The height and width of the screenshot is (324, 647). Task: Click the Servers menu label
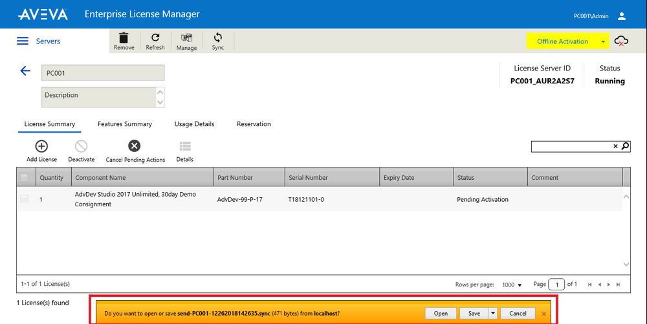point(48,41)
